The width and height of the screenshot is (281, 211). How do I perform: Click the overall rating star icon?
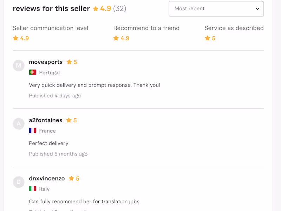tap(96, 9)
